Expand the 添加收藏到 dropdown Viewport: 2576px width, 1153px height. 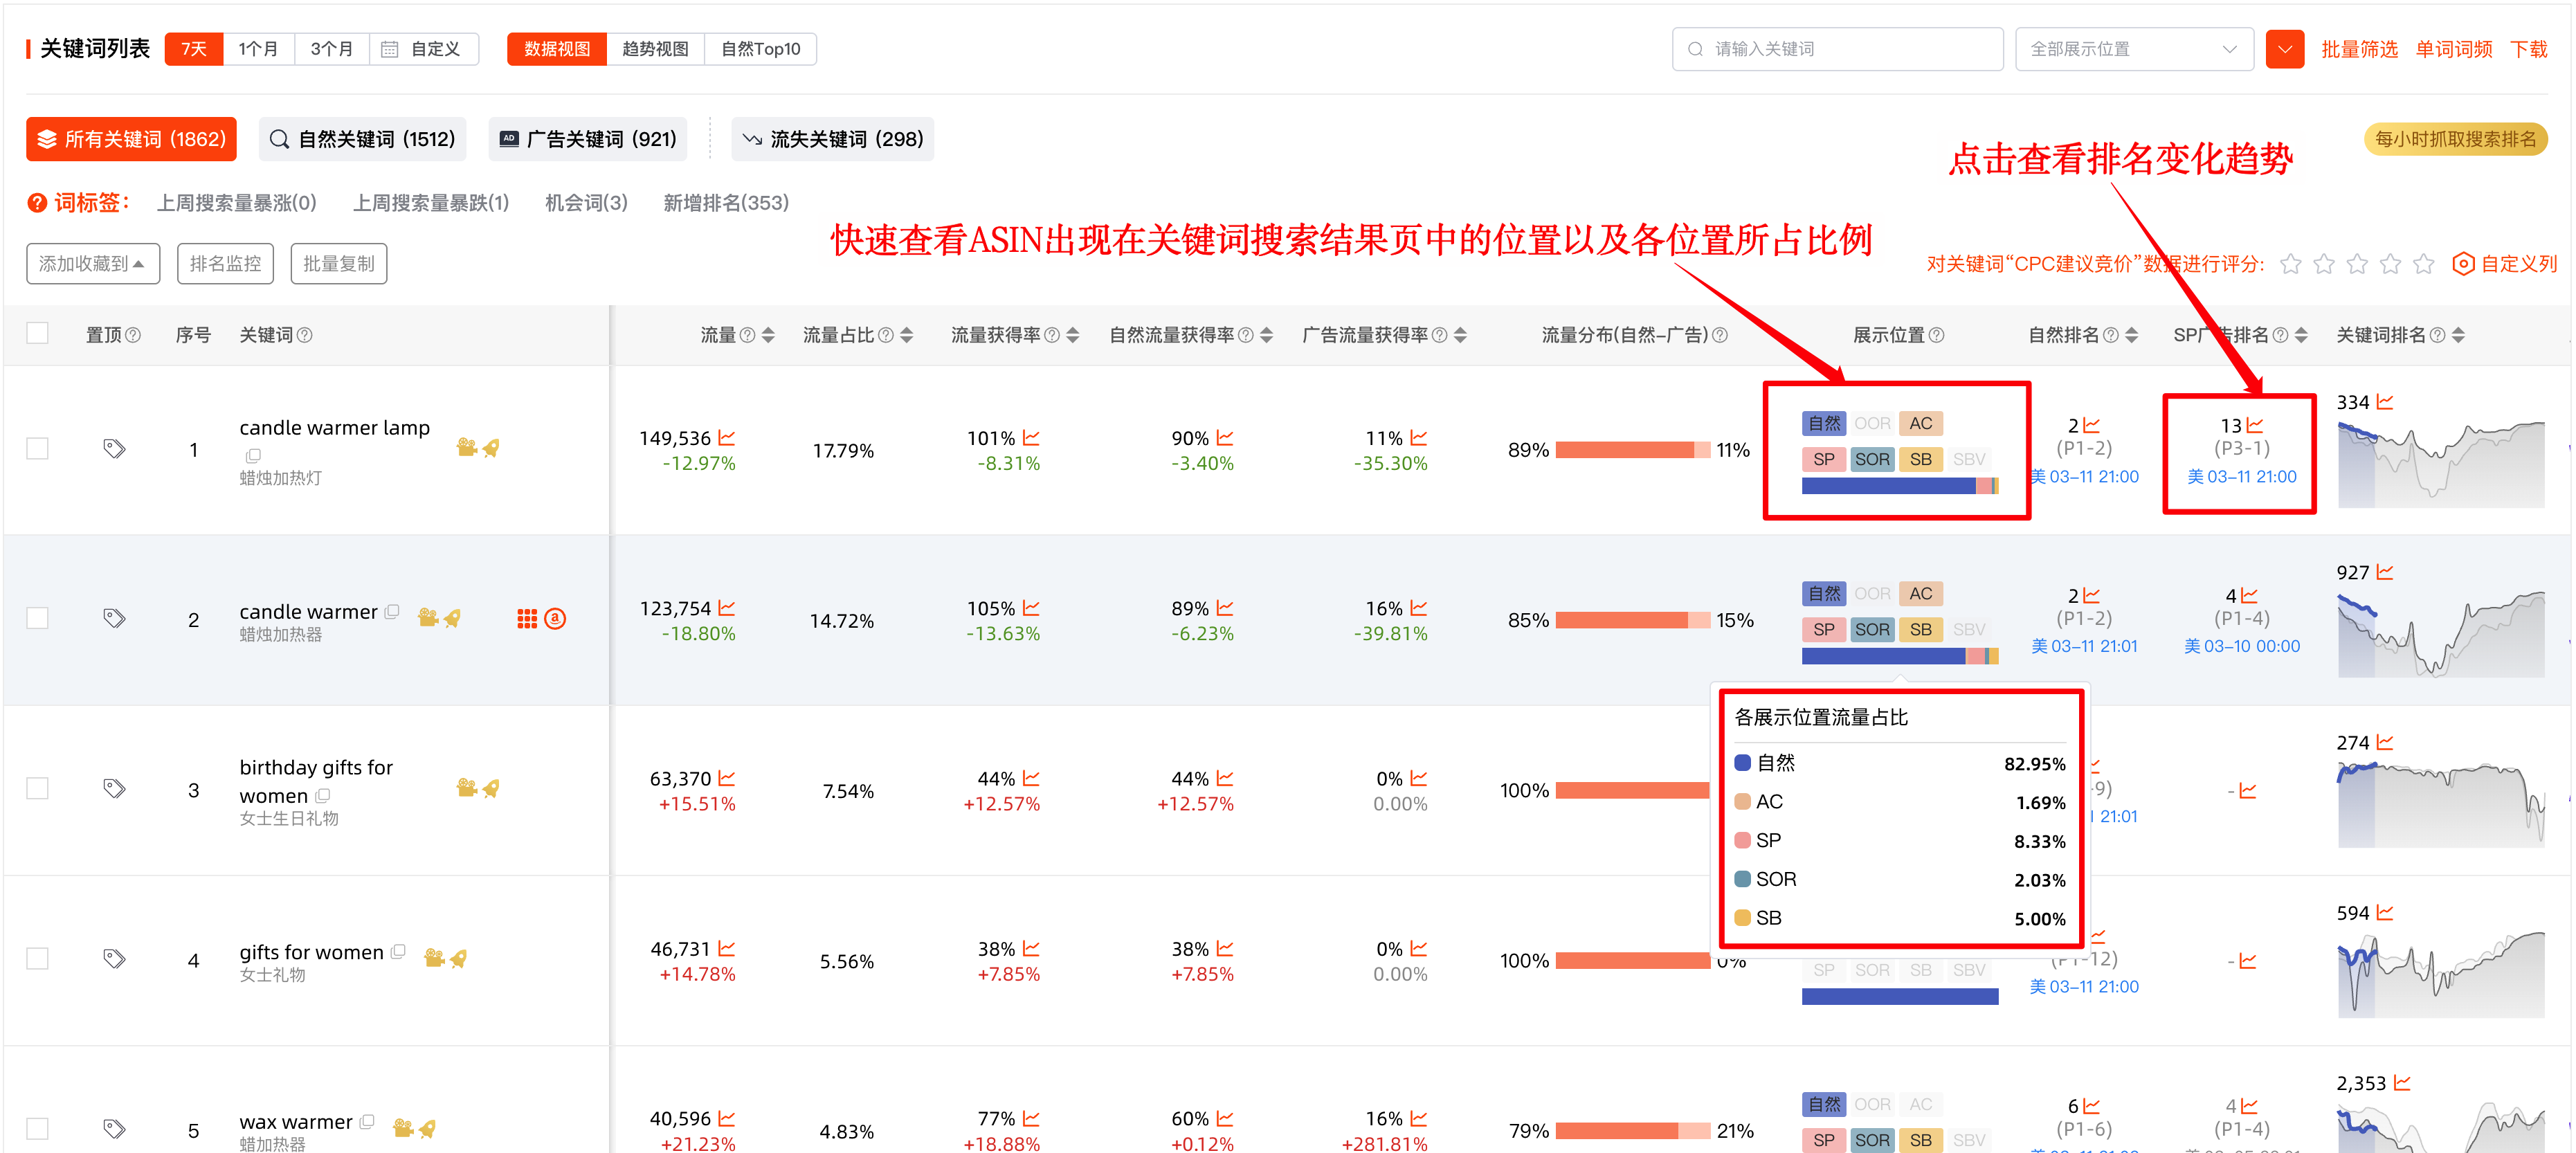pyautogui.click(x=92, y=263)
